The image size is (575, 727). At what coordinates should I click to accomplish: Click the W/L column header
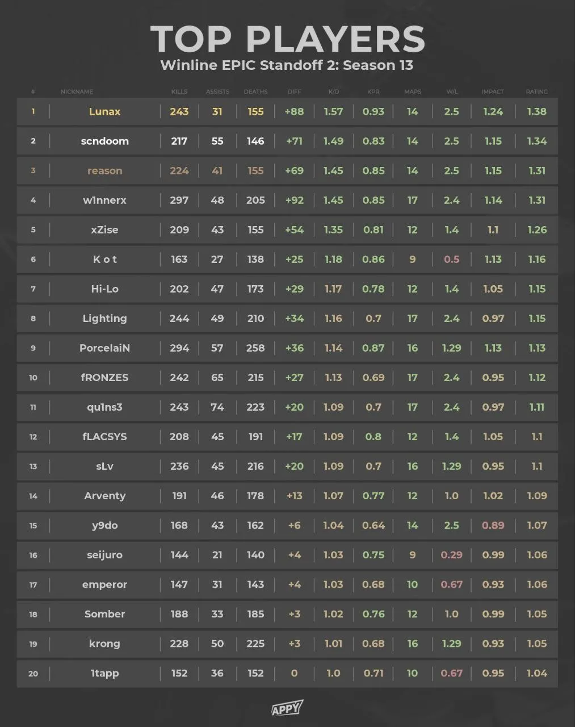pyautogui.click(x=452, y=91)
